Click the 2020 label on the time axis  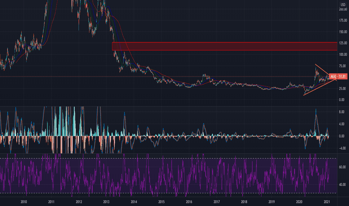tap(299, 202)
